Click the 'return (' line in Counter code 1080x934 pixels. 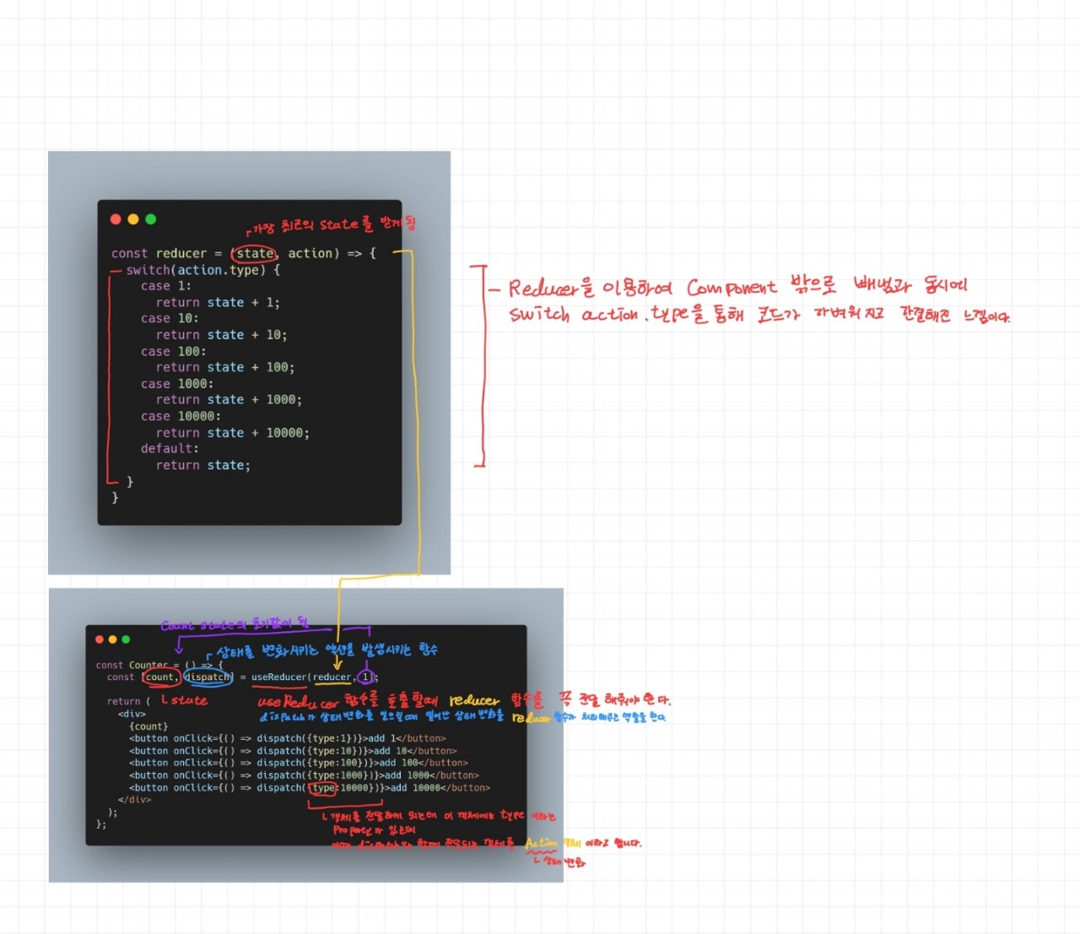(128, 701)
